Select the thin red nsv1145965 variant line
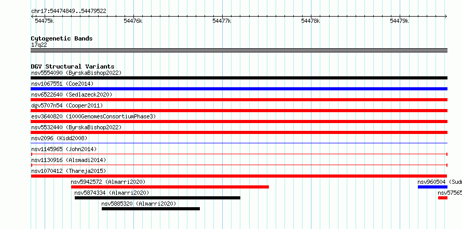Image resolution: width=462 pixels, height=229 pixels. pos(239,154)
